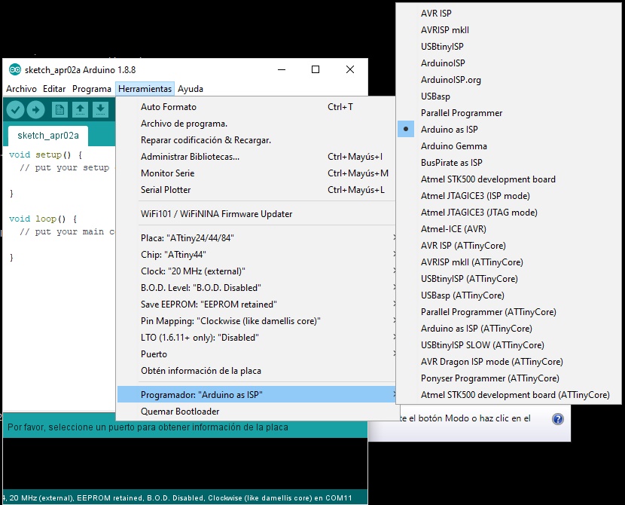Click the New sketch toolbar icon
Screen dimensions: 625x505
(59, 109)
